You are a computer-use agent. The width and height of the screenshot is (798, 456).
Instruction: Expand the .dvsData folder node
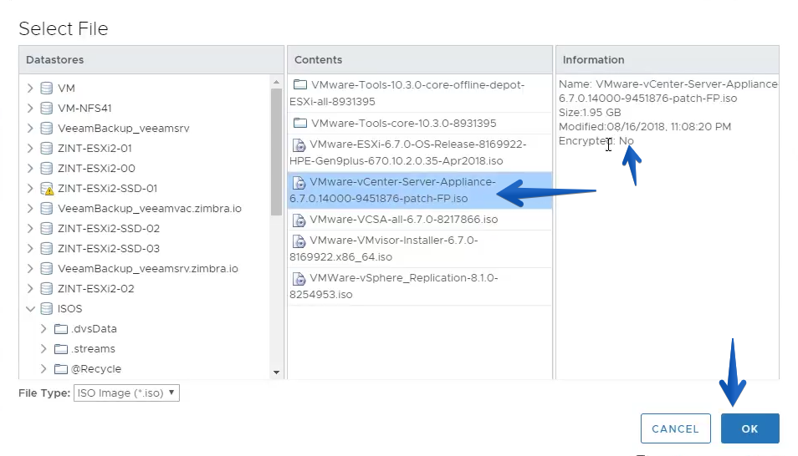[43, 329]
